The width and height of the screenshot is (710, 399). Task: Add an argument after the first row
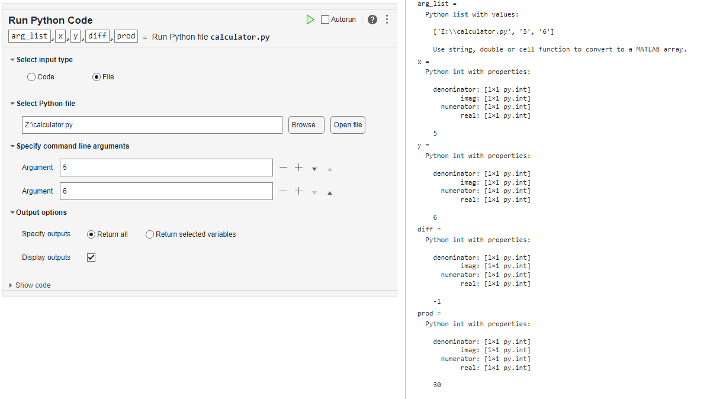coord(298,168)
